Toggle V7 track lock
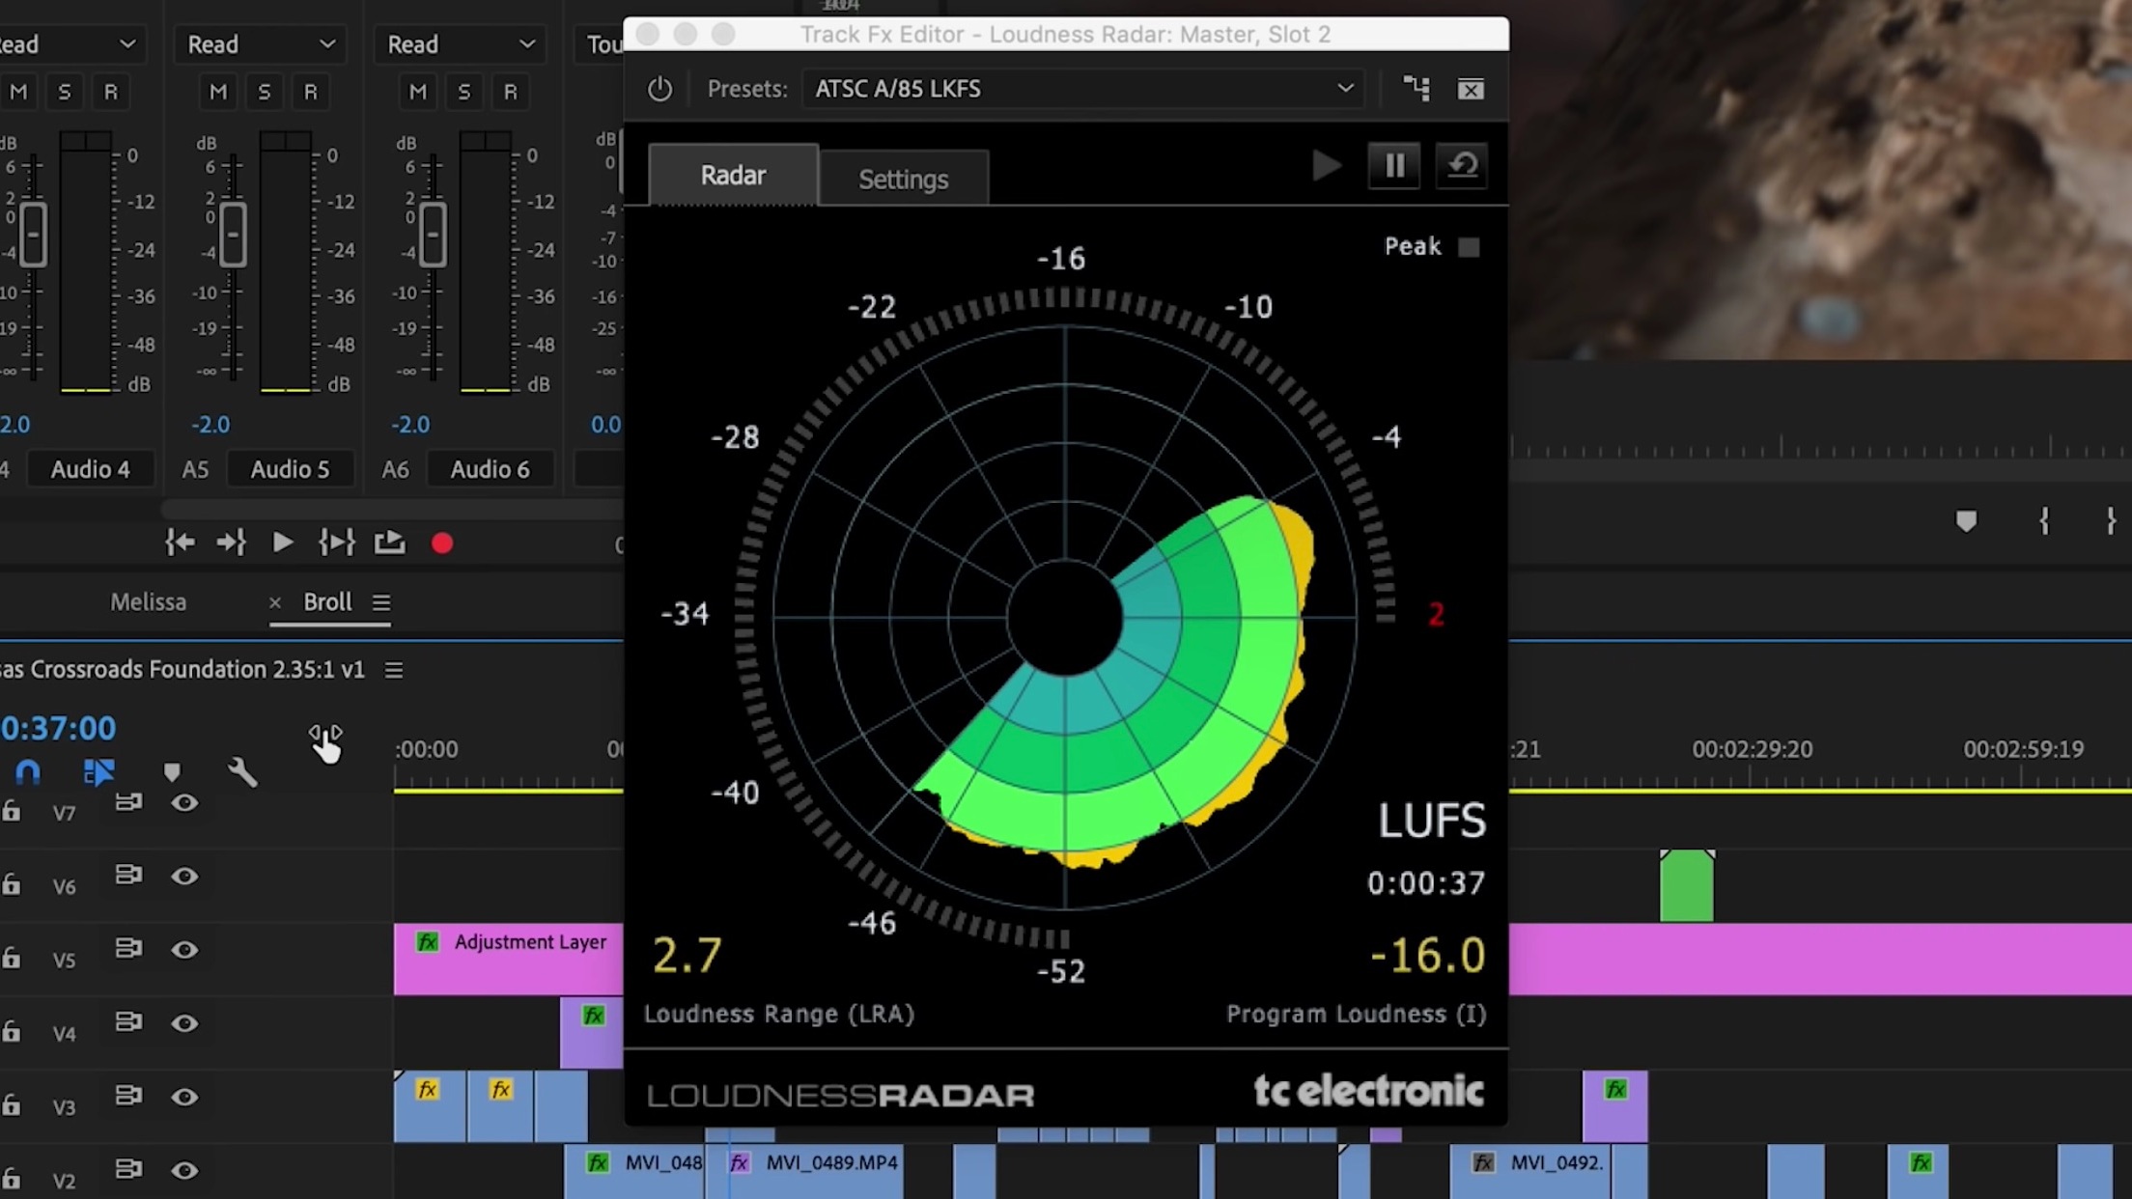The width and height of the screenshot is (2132, 1199). click(12, 811)
